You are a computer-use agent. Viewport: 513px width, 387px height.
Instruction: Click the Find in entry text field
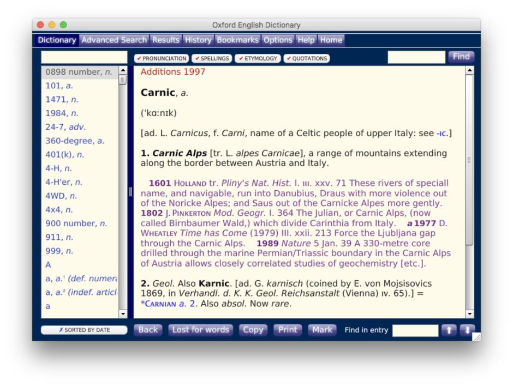point(415,330)
